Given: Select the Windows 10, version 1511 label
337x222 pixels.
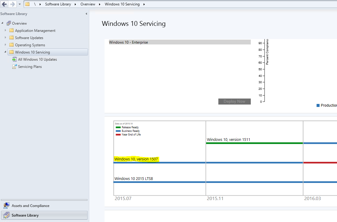Looking at the screenshot, I should click(x=229, y=139).
